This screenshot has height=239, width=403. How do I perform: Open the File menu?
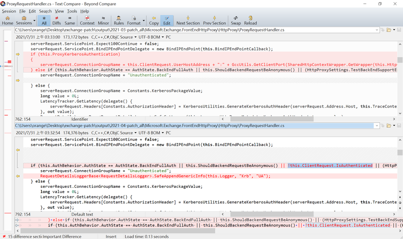click(x=22, y=11)
